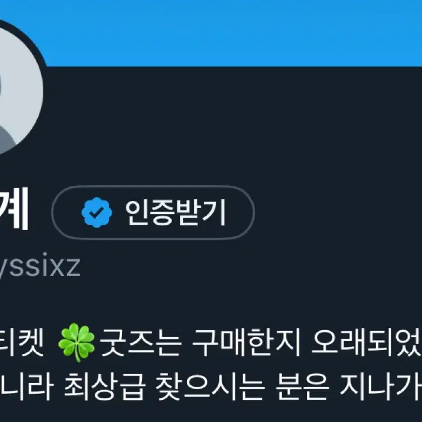Click the four-leaf clover emoji in bio
This screenshot has width=422, height=422.
[x=77, y=343]
